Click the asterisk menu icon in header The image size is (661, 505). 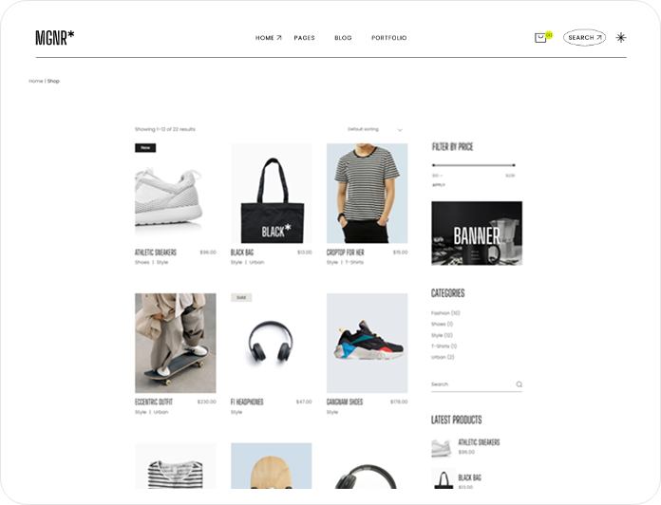(620, 37)
